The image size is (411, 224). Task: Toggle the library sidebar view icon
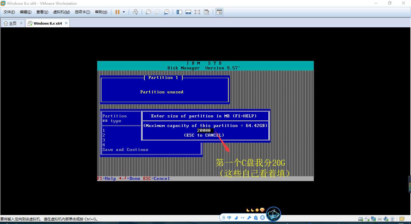tap(179, 12)
